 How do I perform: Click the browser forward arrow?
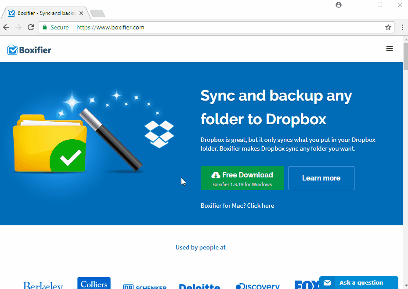(18, 27)
